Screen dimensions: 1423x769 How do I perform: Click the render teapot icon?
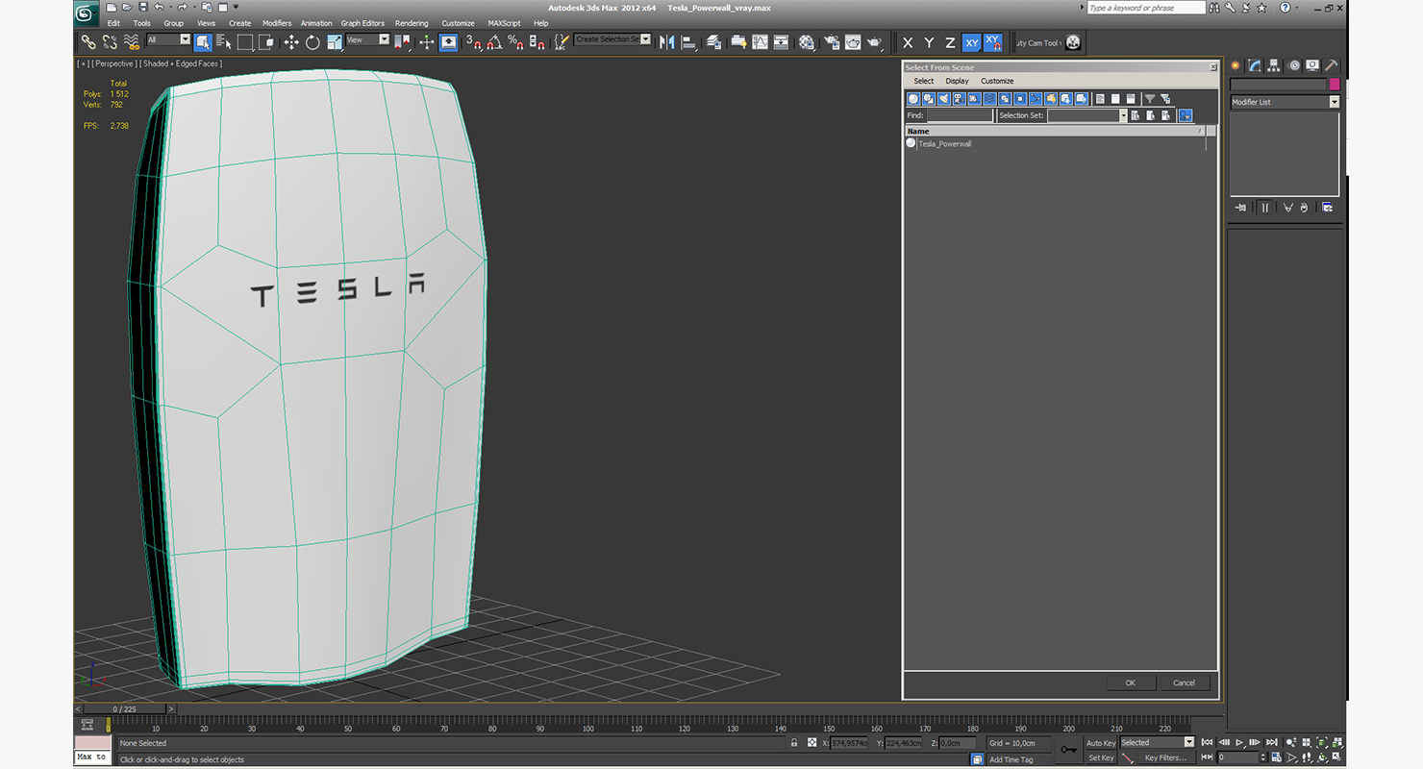tap(874, 42)
